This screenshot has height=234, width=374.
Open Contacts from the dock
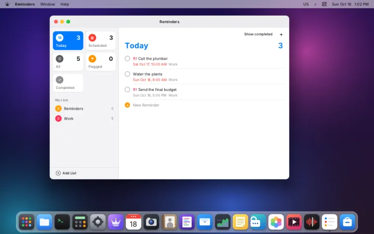coord(169,222)
